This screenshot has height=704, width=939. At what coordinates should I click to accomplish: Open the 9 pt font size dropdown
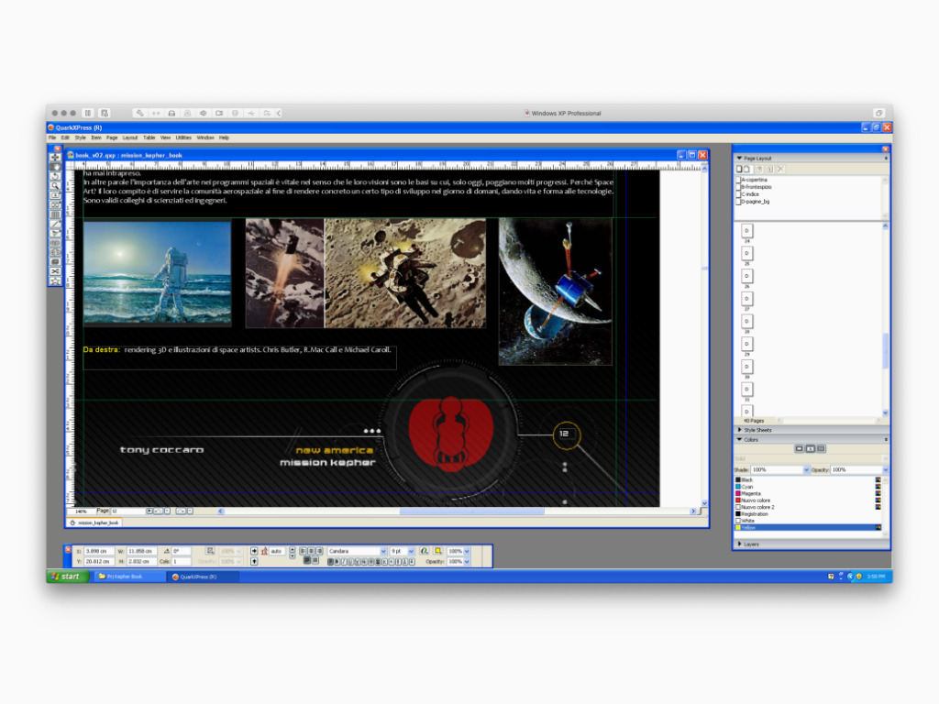point(411,551)
